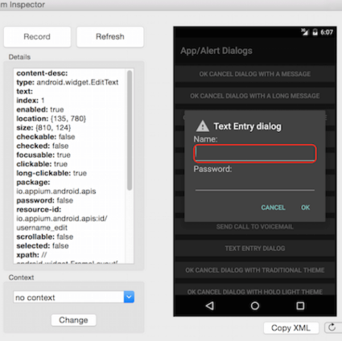Screen dimensions: 342x341
Task: Click 'location: {135, 780}' detail line
Action: (52, 119)
